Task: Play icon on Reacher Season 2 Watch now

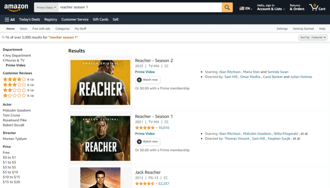Action: (139, 80)
